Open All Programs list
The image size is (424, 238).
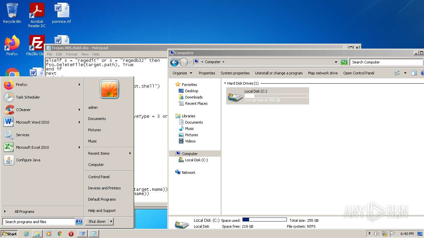(42, 212)
